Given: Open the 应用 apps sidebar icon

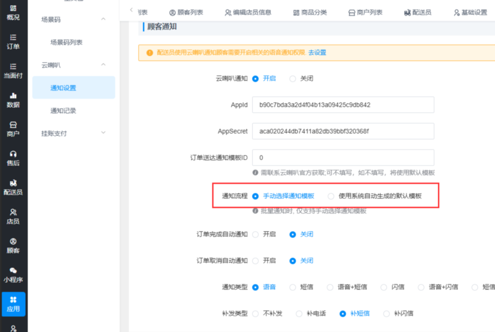Looking at the screenshot, I should [x=13, y=304].
